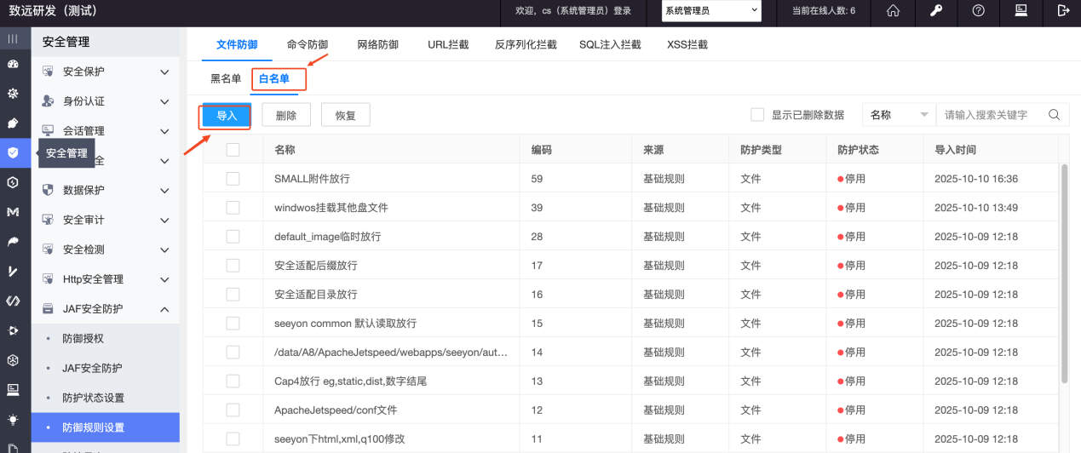Select the shield security management sidebar icon
The height and width of the screenshot is (453, 1081).
click(13, 153)
